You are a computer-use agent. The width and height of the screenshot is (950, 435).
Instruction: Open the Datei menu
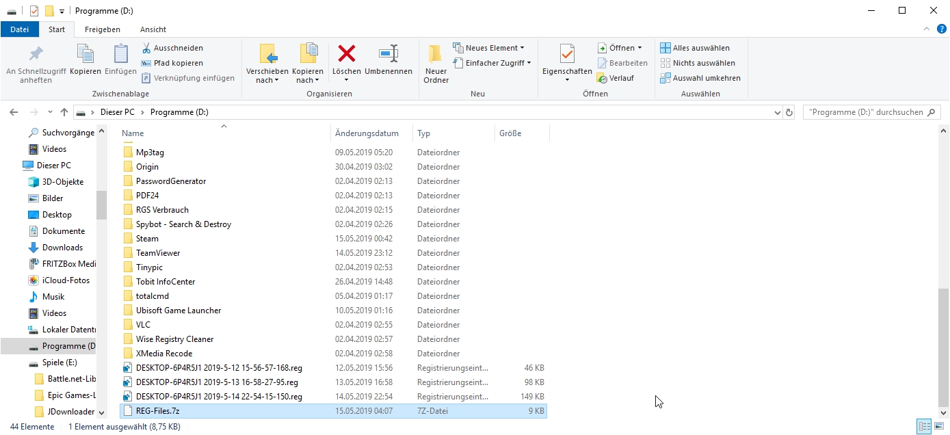(20, 29)
